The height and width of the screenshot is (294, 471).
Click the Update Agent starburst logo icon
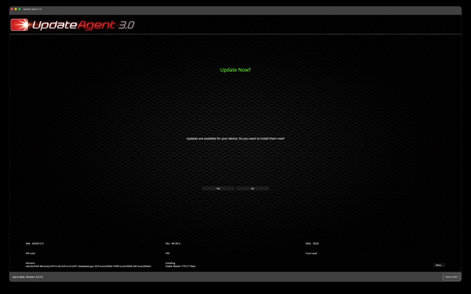click(19, 25)
